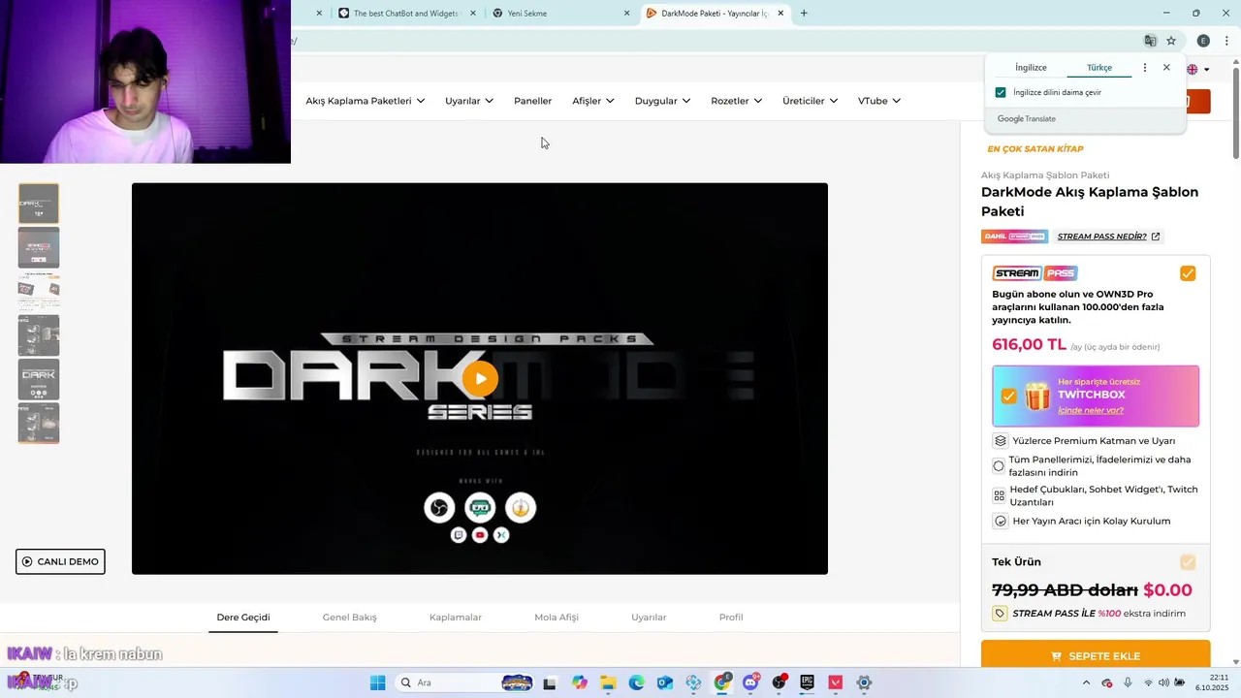Open Chrome three-dot menu

click(x=1226, y=41)
